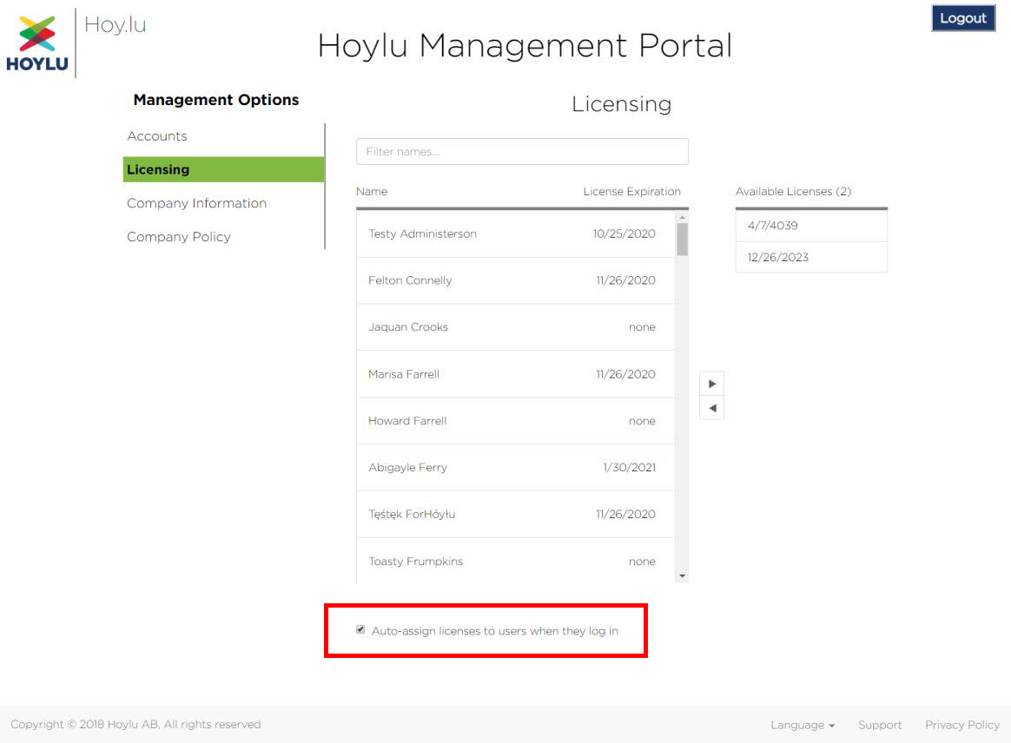The height and width of the screenshot is (743, 1011).
Task: Click the Logout button
Action: (963, 18)
